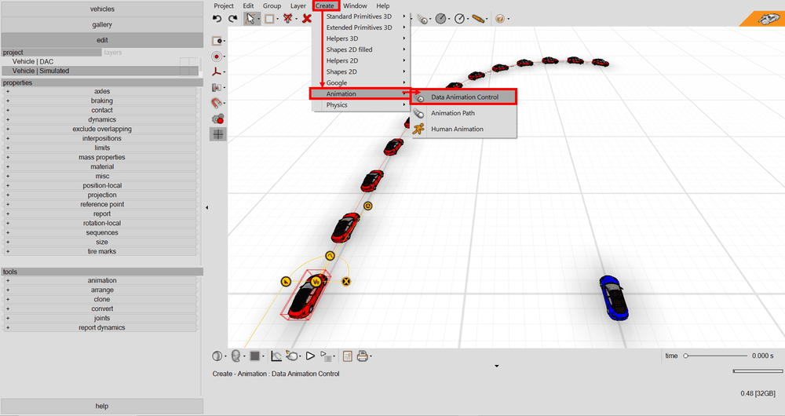Click the gears with red dot icon
The image size is (785, 416).
click(217, 119)
